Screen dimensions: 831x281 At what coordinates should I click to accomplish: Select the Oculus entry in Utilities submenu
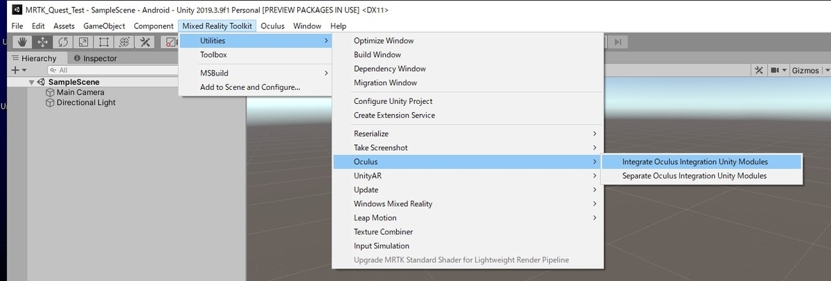[x=468, y=161]
